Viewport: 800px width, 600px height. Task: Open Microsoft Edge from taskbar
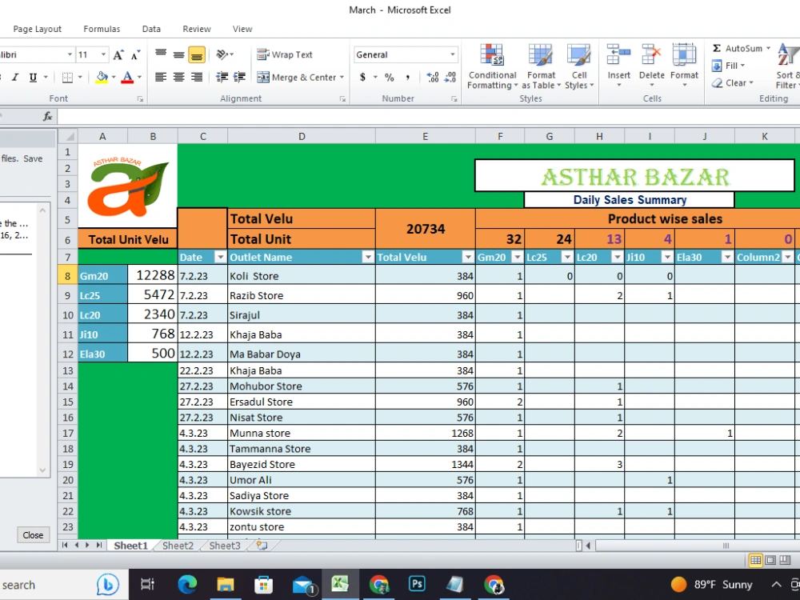[x=187, y=584]
